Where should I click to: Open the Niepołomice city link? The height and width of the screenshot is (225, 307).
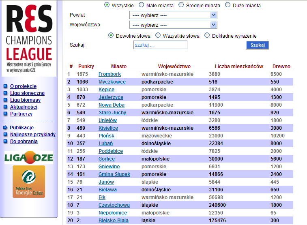tap(113, 213)
